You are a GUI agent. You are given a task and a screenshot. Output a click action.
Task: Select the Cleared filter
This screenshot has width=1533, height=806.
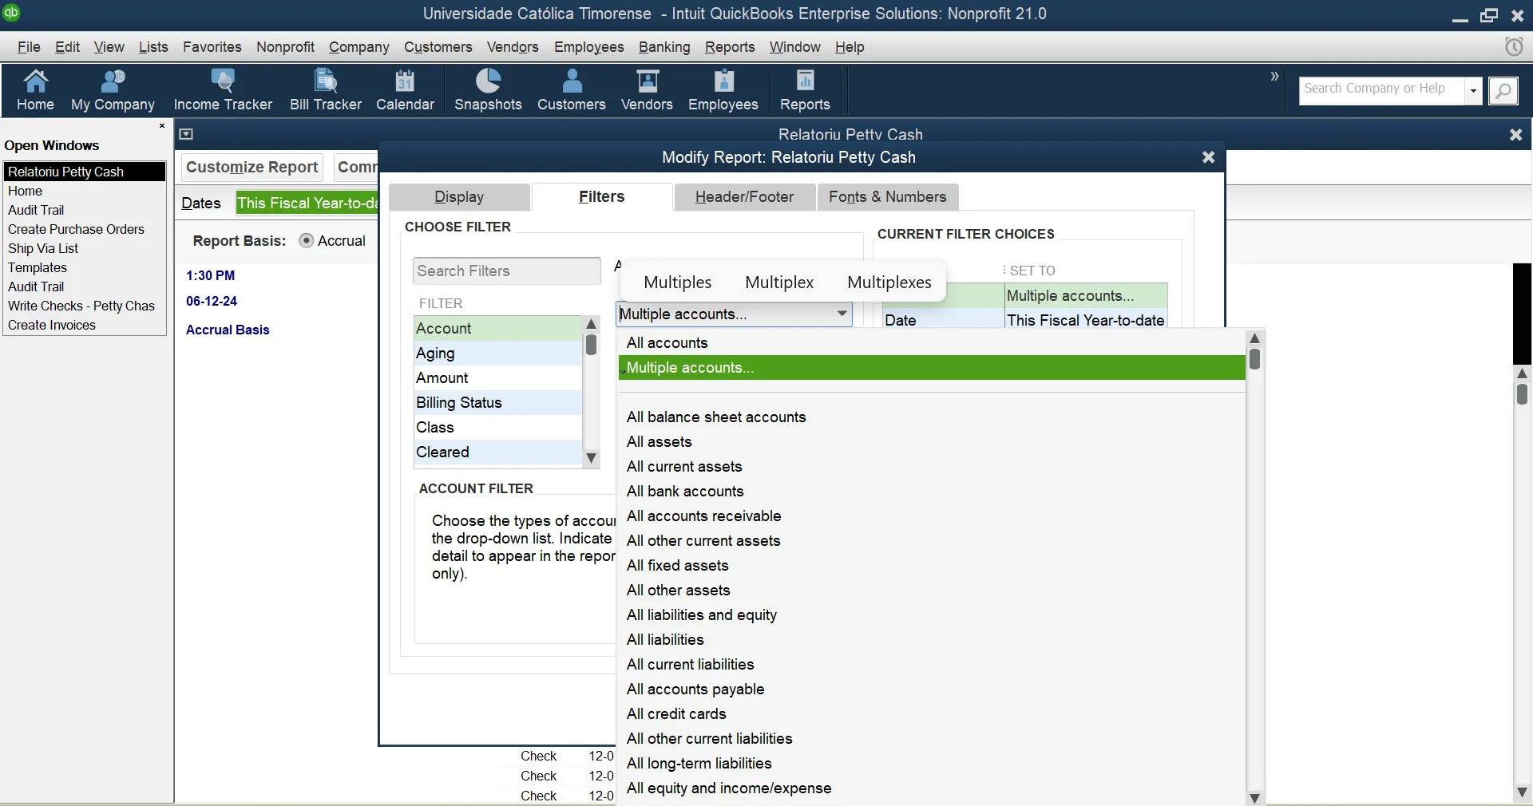[498, 452]
